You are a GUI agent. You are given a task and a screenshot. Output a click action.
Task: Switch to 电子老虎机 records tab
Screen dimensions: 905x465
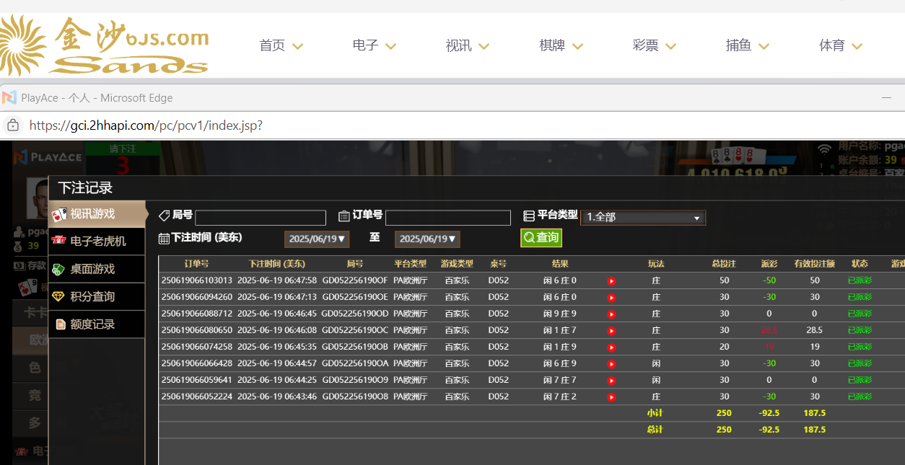click(x=97, y=241)
